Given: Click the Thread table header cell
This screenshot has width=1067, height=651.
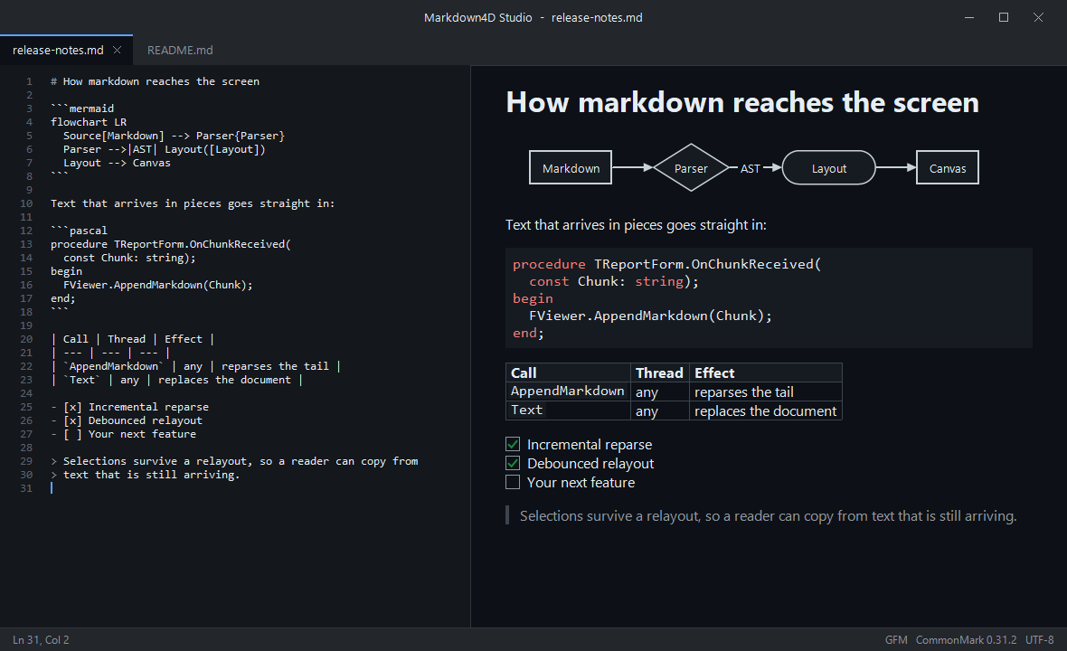Looking at the screenshot, I should 659,373.
